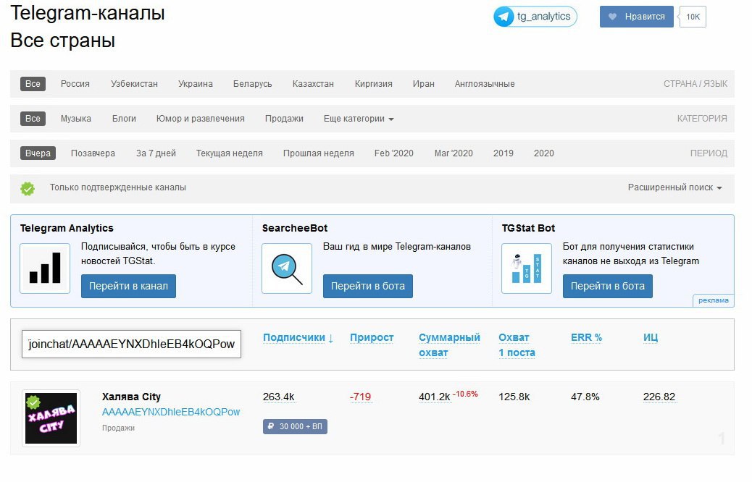This screenshot has width=752, height=482.
Task: Open the Халява City channel title
Action: pos(131,397)
